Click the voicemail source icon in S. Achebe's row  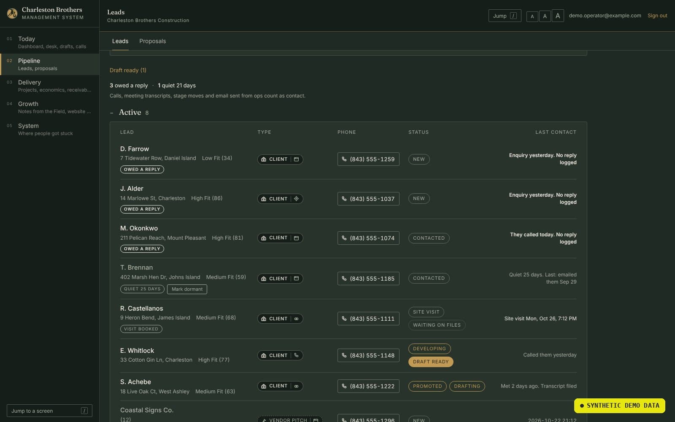click(297, 386)
